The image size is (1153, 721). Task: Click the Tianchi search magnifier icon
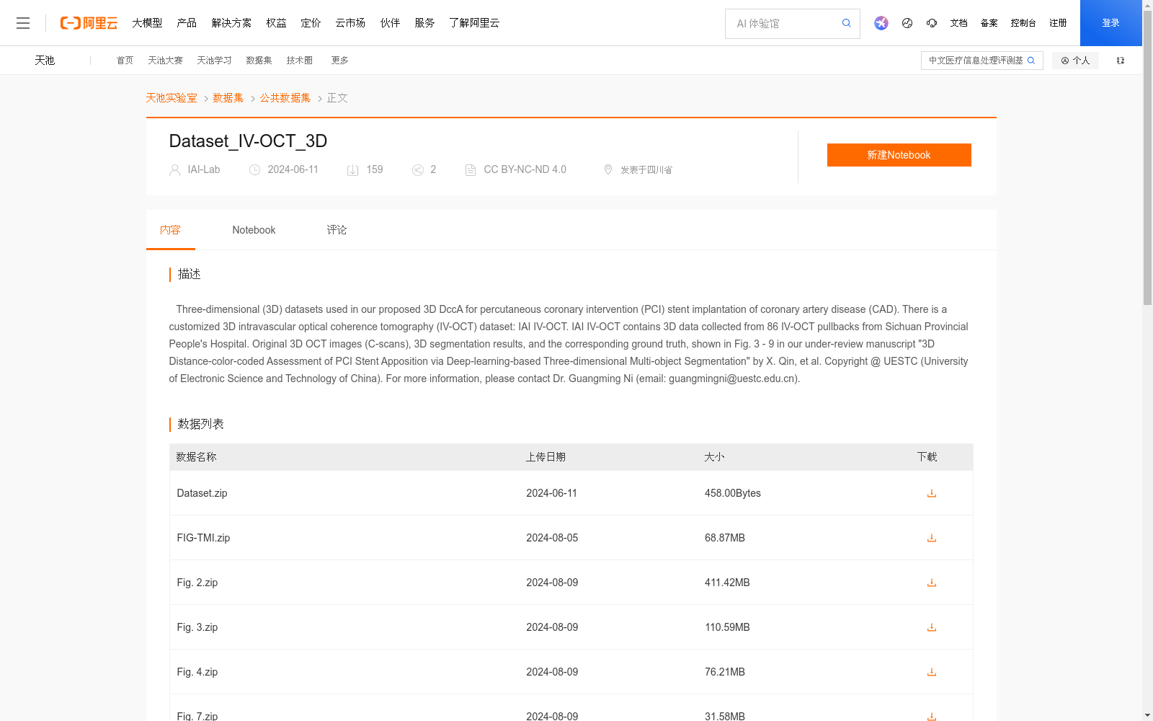(x=1031, y=61)
